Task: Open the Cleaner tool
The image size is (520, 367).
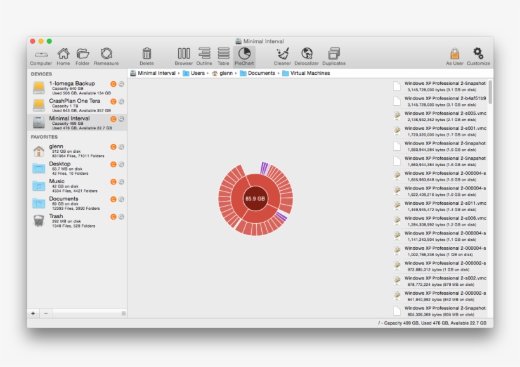Action: (x=282, y=56)
